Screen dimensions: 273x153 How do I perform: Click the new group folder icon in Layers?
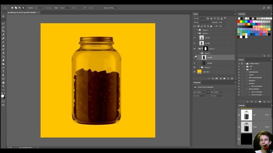(x=224, y=78)
